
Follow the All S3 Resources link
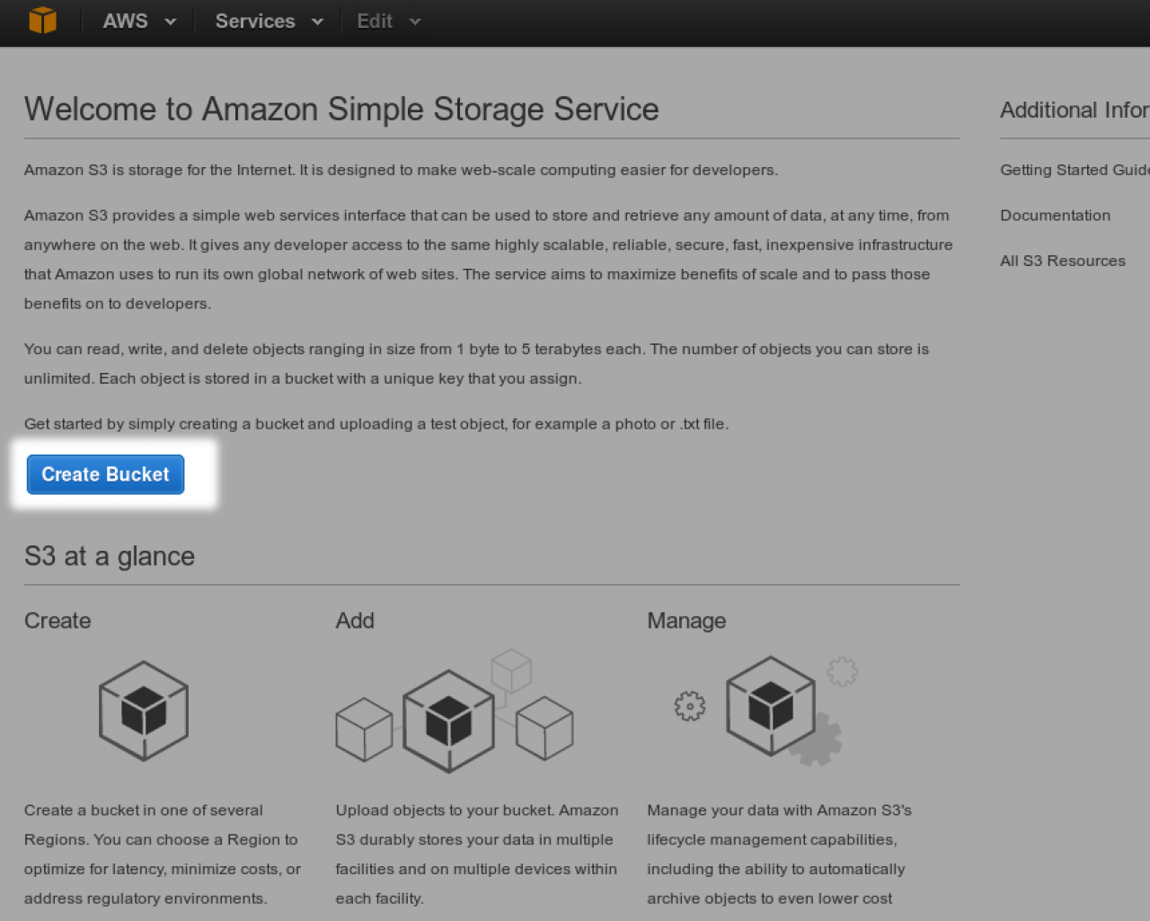(1062, 261)
